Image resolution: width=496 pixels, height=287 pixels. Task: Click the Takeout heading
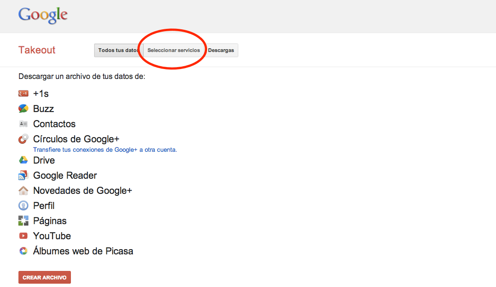37,50
